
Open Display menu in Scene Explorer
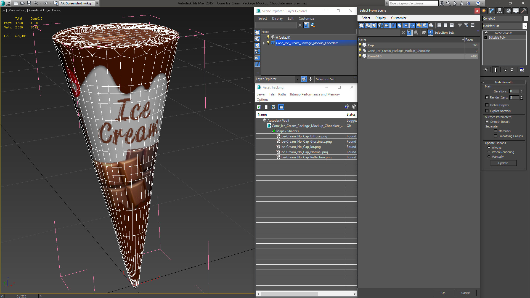(x=277, y=18)
